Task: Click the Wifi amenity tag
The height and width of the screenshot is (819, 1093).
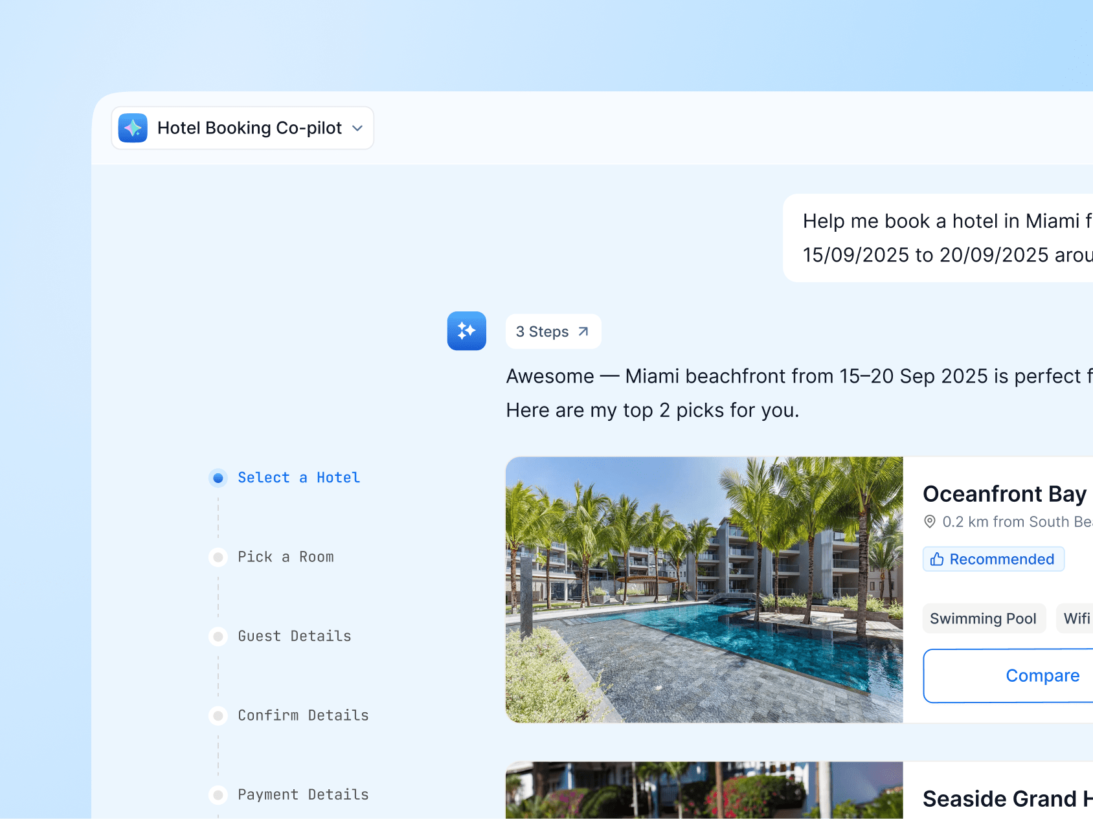Action: pyautogui.click(x=1075, y=618)
